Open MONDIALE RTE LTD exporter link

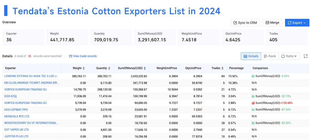[17, 116]
